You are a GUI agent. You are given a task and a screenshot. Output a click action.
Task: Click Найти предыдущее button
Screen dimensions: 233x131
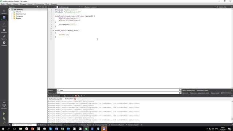pos(189,90)
